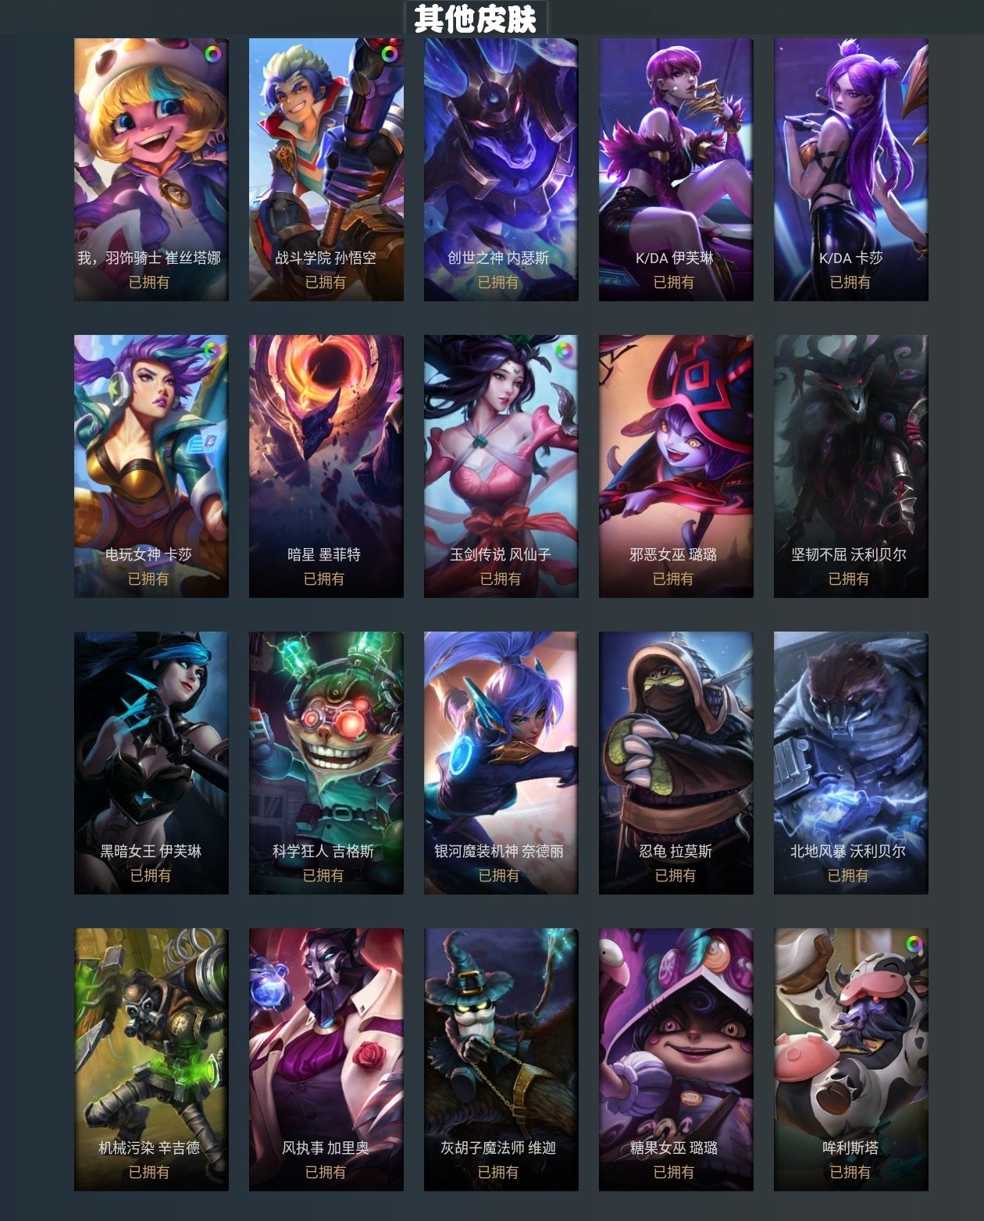The height and width of the screenshot is (1221, 984).
Task: Click the 已拥有 label under 北地风暴 沃利贝尔
Action: [848, 876]
